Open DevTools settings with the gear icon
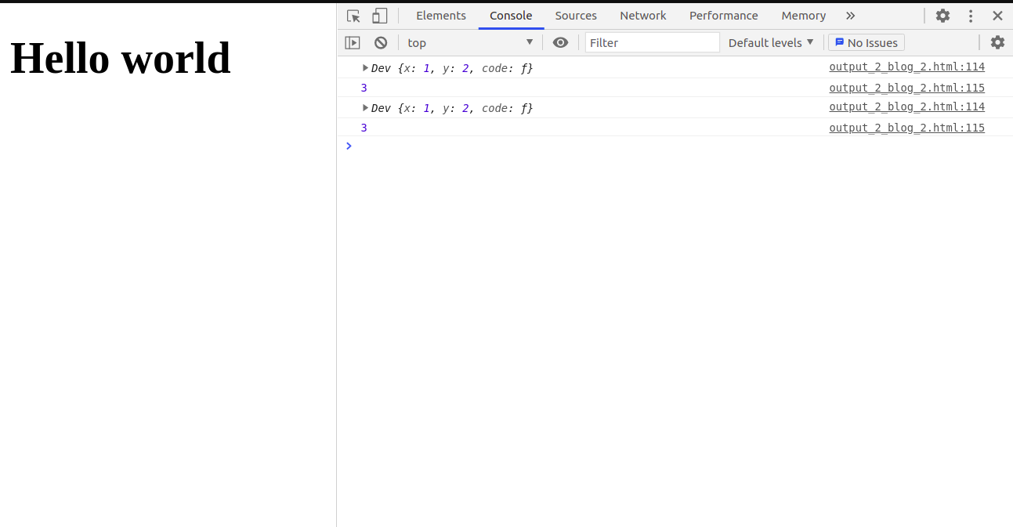Image resolution: width=1013 pixels, height=527 pixels. [x=942, y=15]
